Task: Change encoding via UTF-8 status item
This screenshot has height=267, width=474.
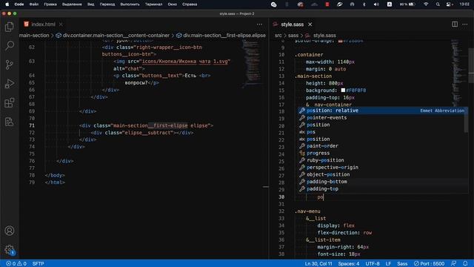Action: pos(373,264)
